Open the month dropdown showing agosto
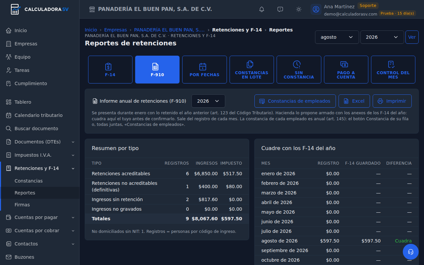This screenshot has width=424, height=265. coord(337,37)
